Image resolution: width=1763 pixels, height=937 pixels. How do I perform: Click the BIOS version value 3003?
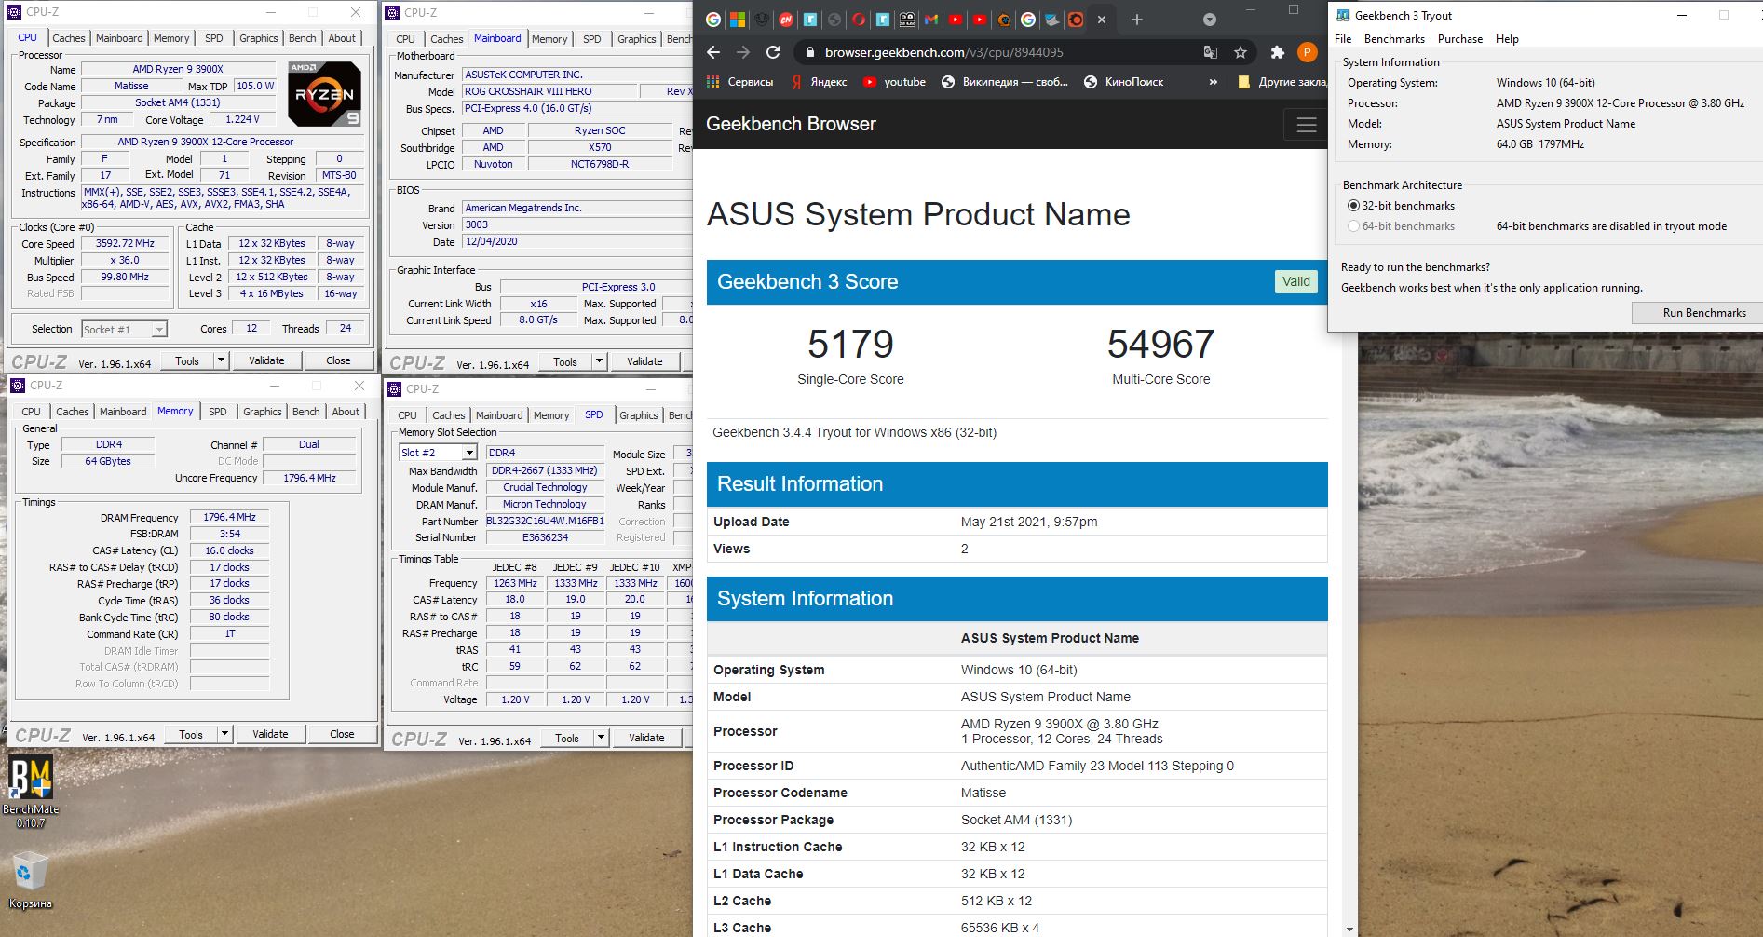577,224
